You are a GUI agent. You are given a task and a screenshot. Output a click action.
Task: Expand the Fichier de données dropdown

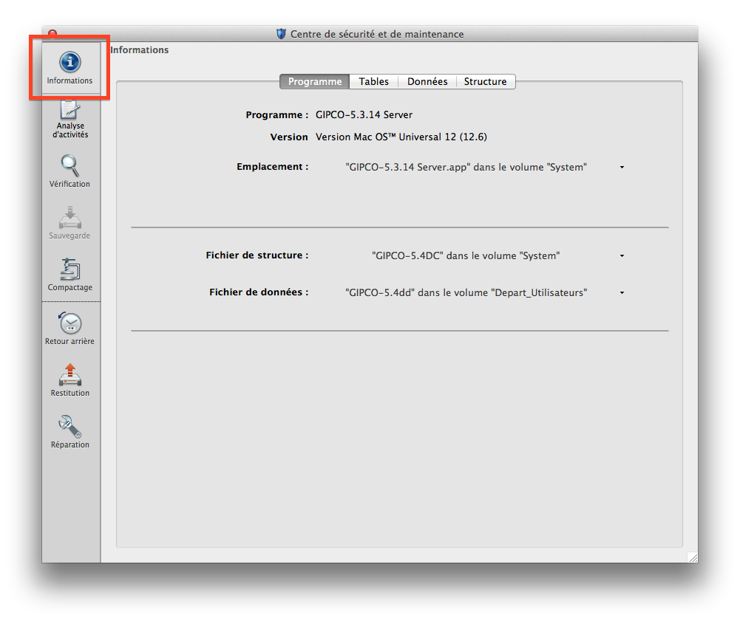pyautogui.click(x=622, y=293)
